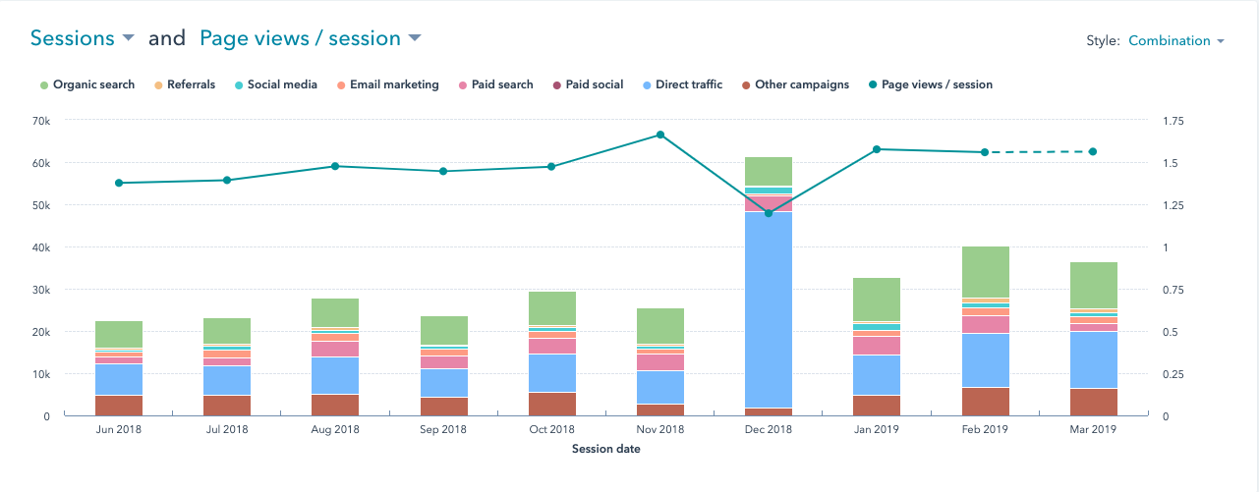Toggle Other campaigns legend entry
Viewport: 1259px width, 492px height.
tap(801, 84)
